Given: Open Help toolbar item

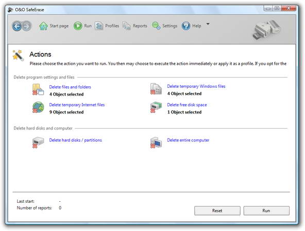Looking at the screenshot, I should tap(197, 26).
